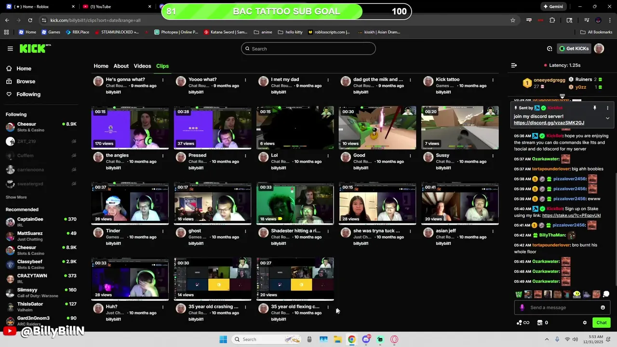617x347 pixels.
Task: Open the 'Pressed' clip three-dot menu
Action: click(245, 156)
